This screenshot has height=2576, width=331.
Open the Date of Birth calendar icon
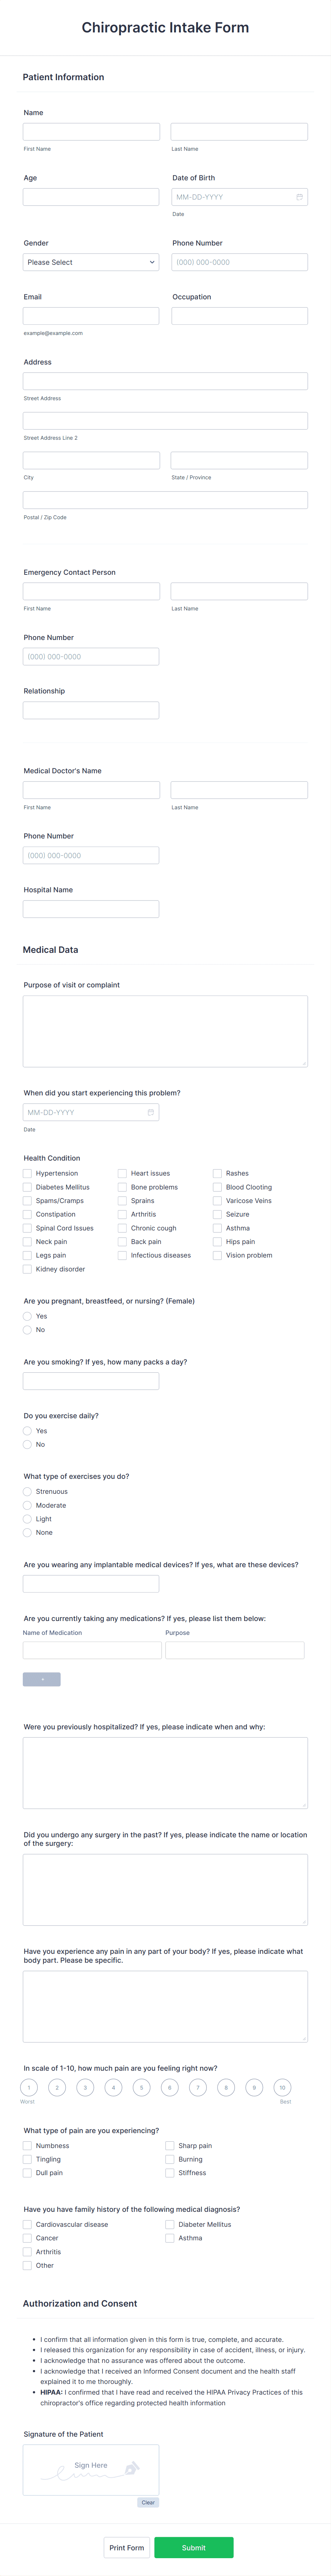tap(299, 197)
